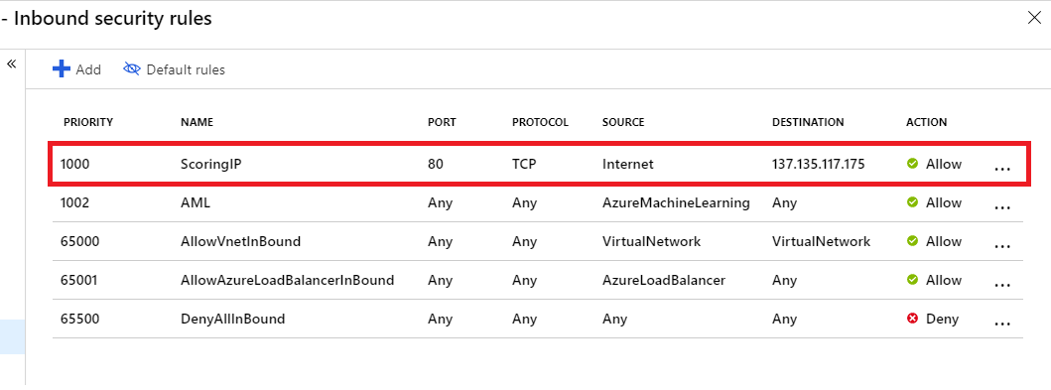The height and width of the screenshot is (390, 1051).
Task: Click green Allow icon in AllowAzureLoadBalancerInBound row
Action: (x=912, y=280)
